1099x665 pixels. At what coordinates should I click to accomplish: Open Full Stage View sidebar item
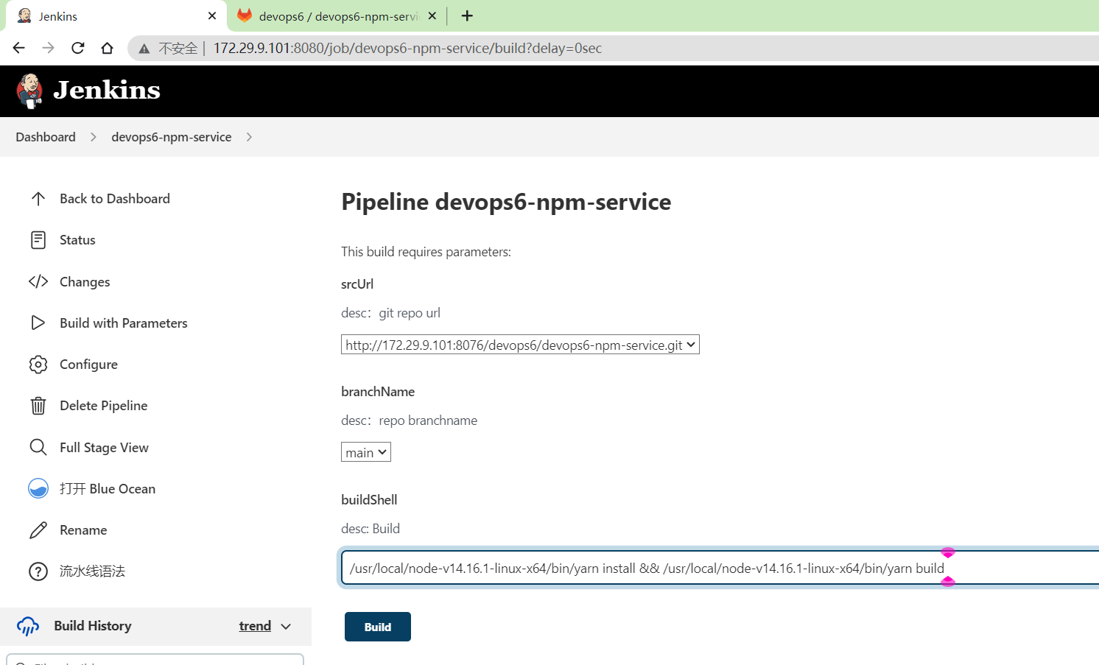(x=104, y=448)
